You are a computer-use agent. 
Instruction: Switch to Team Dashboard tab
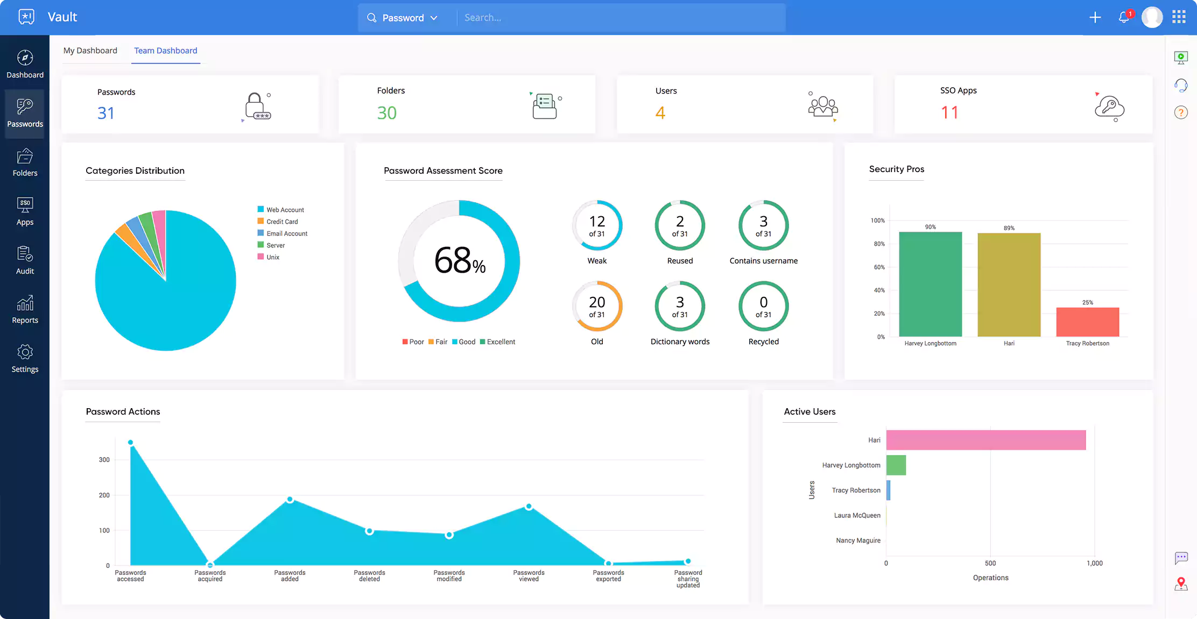pos(165,49)
